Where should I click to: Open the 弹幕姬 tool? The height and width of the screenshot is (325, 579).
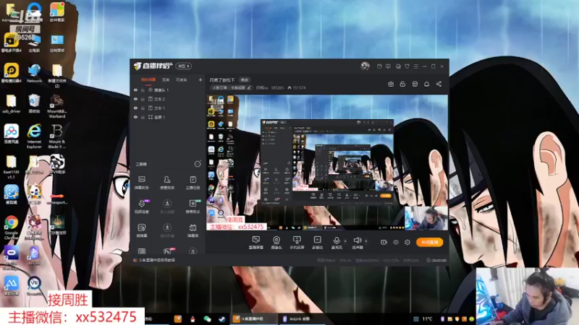[x=193, y=230]
